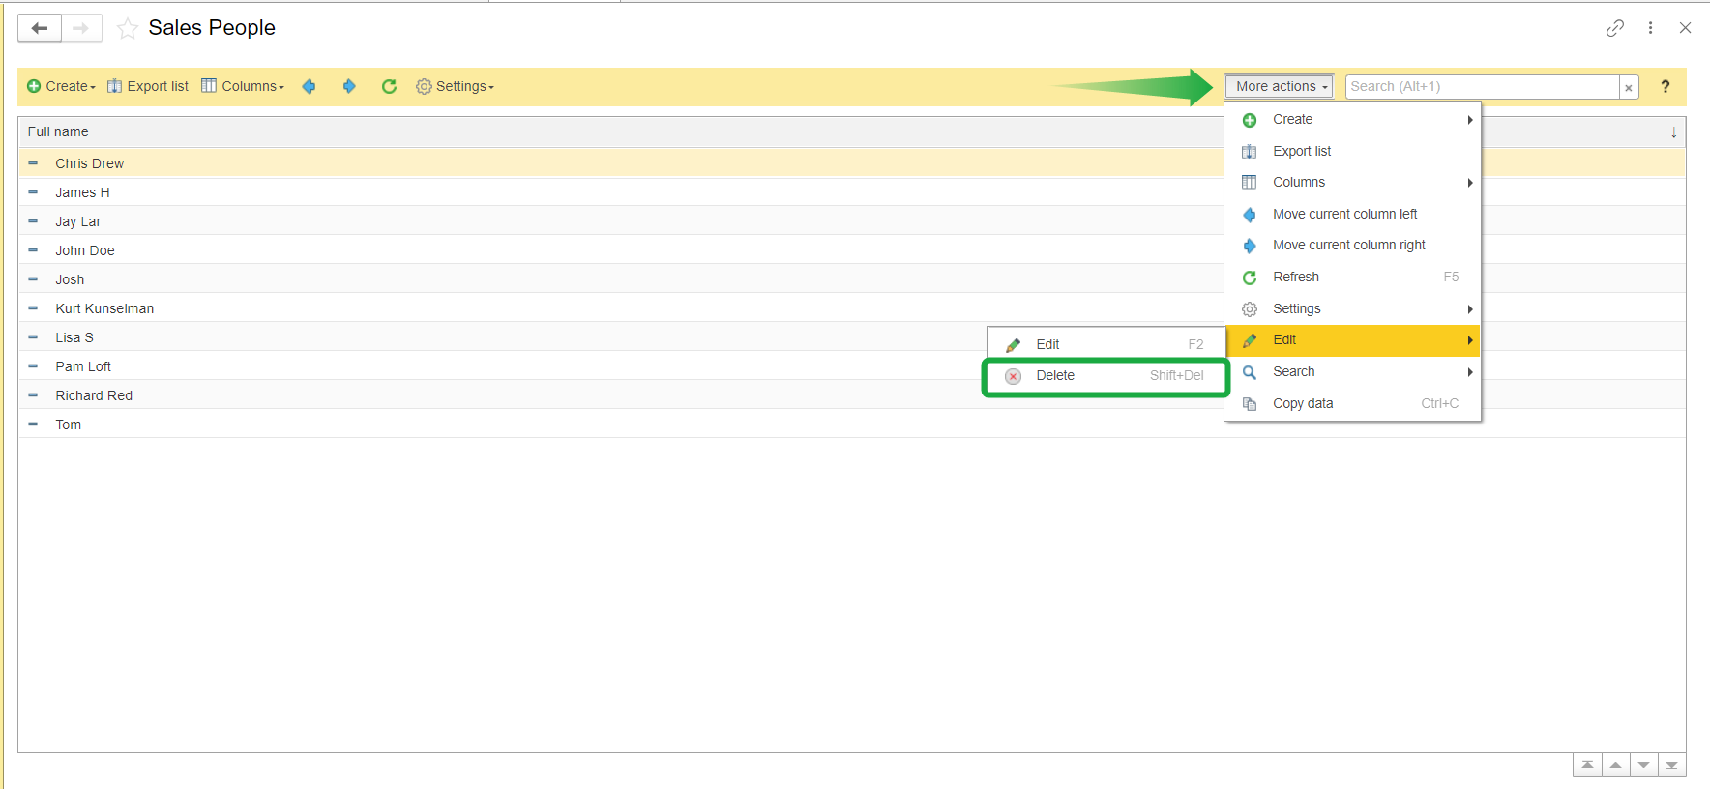Jump to the last record with bottom arrow
The width and height of the screenshot is (1710, 789).
point(1671,765)
